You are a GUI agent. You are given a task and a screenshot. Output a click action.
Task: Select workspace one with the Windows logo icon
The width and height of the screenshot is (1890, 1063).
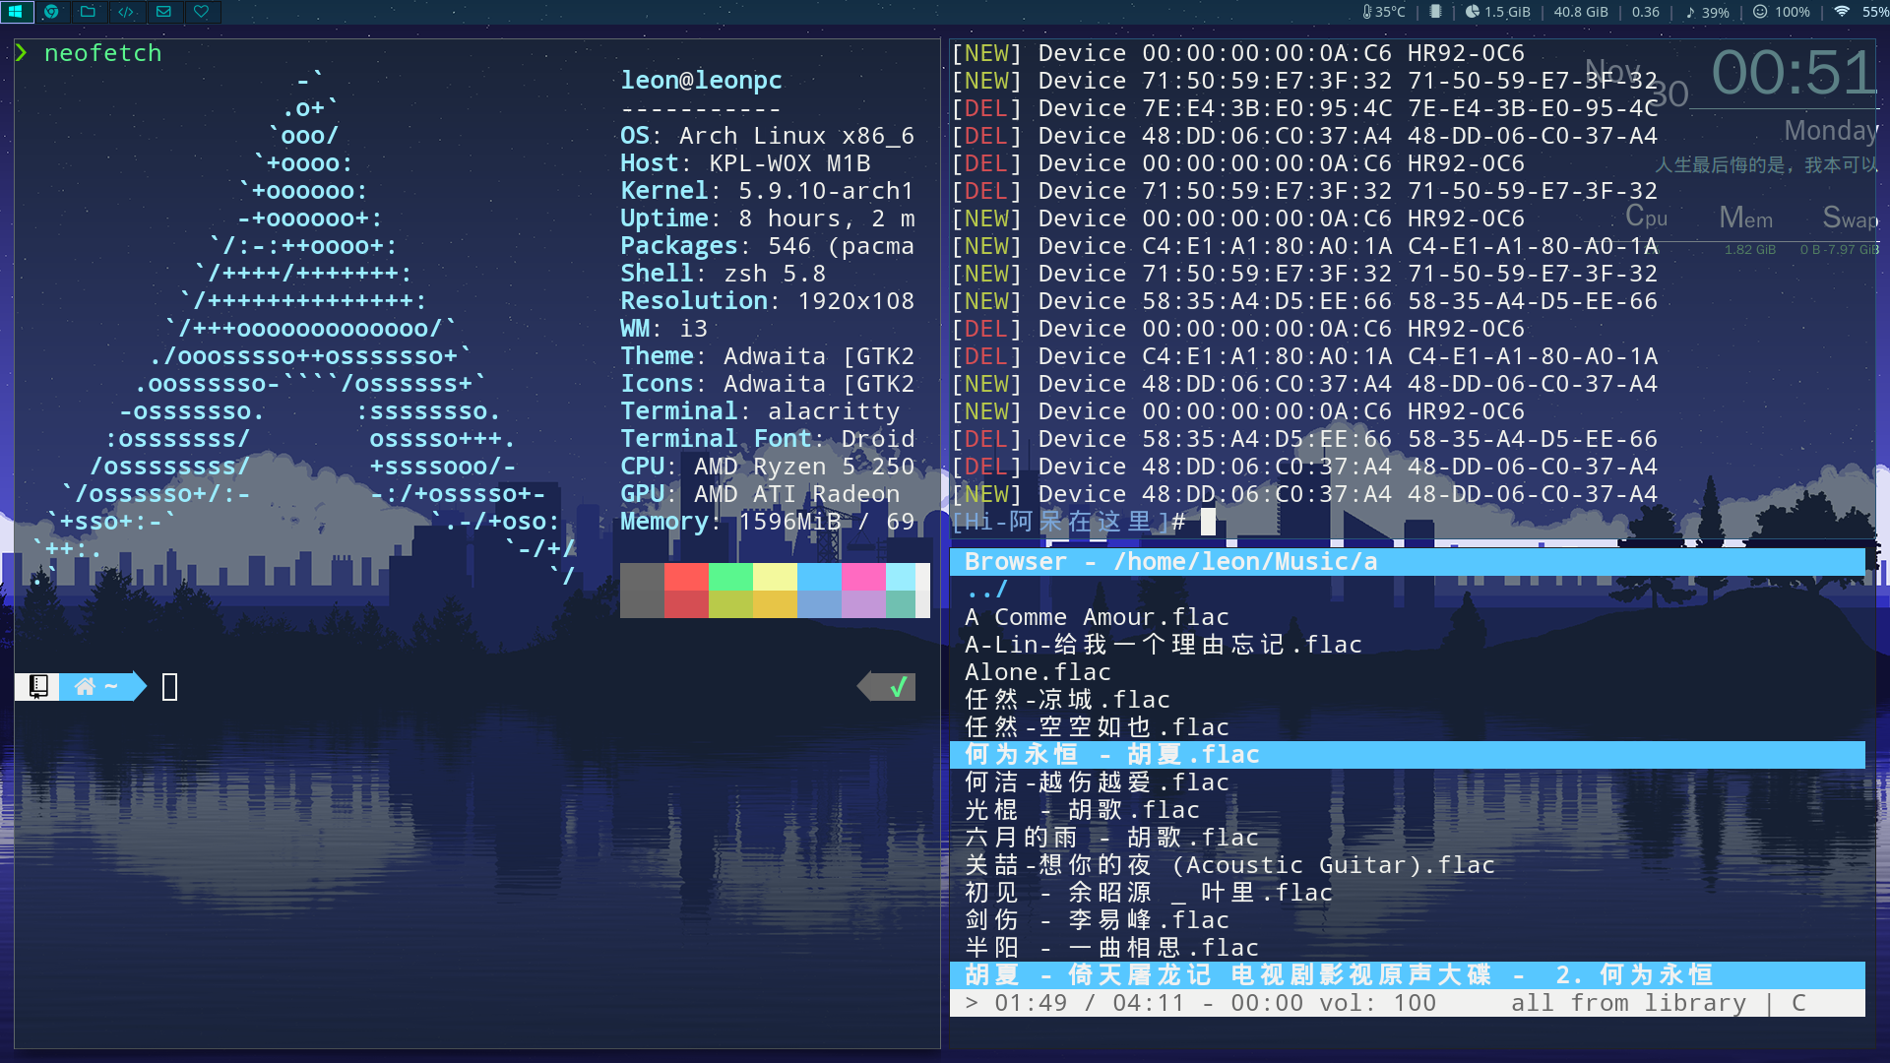click(x=16, y=12)
